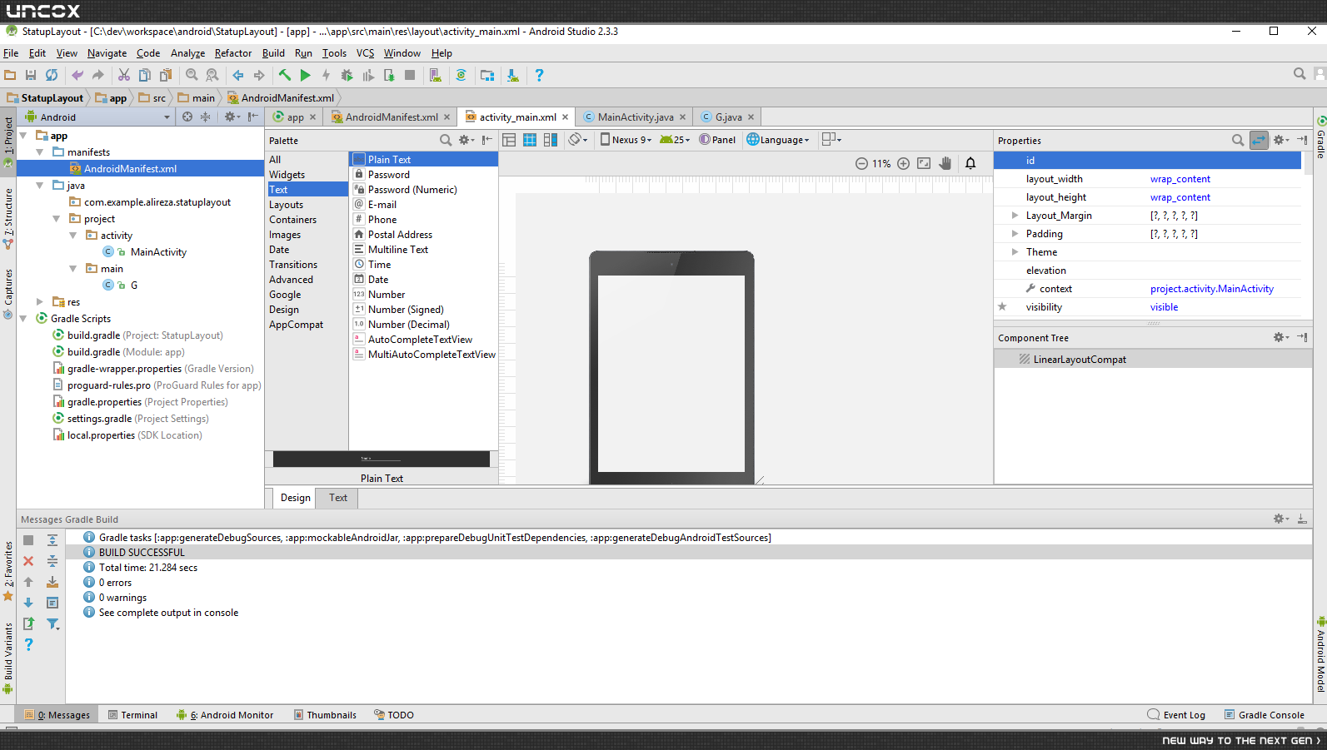
Task: Open the VCS menu
Action: 365,53
